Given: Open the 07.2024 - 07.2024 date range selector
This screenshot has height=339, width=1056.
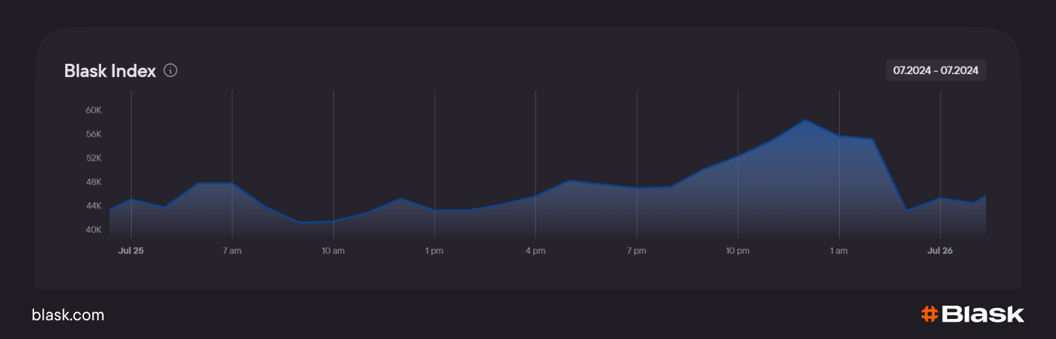Looking at the screenshot, I should coord(935,70).
